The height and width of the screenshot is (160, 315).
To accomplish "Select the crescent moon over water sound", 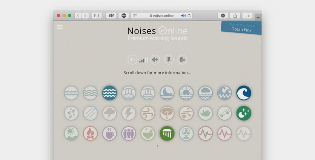I will tap(167, 93).
